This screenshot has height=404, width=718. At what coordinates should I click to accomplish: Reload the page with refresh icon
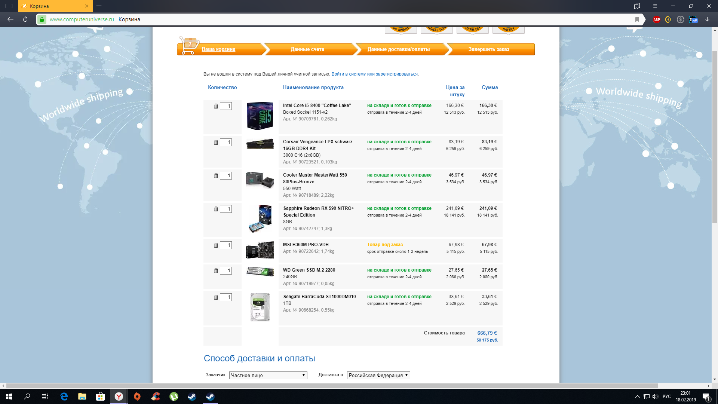tap(25, 19)
